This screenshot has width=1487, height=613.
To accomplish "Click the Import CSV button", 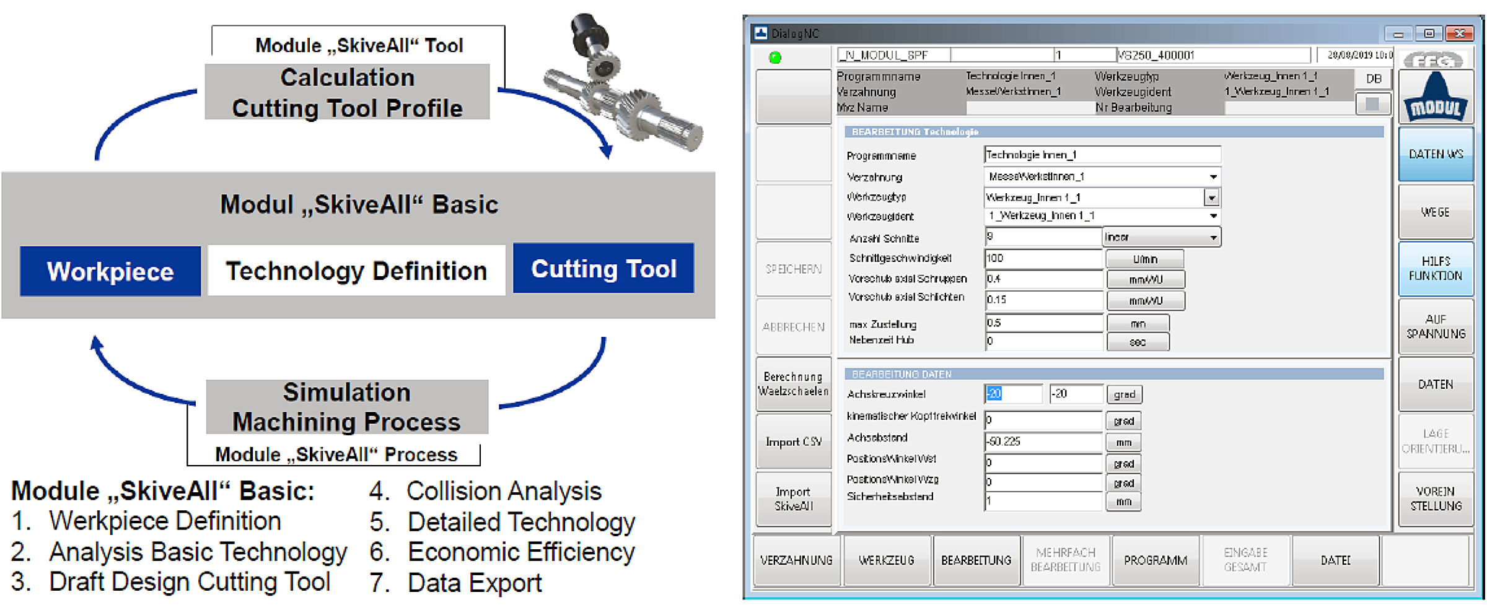I will click(793, 441).
